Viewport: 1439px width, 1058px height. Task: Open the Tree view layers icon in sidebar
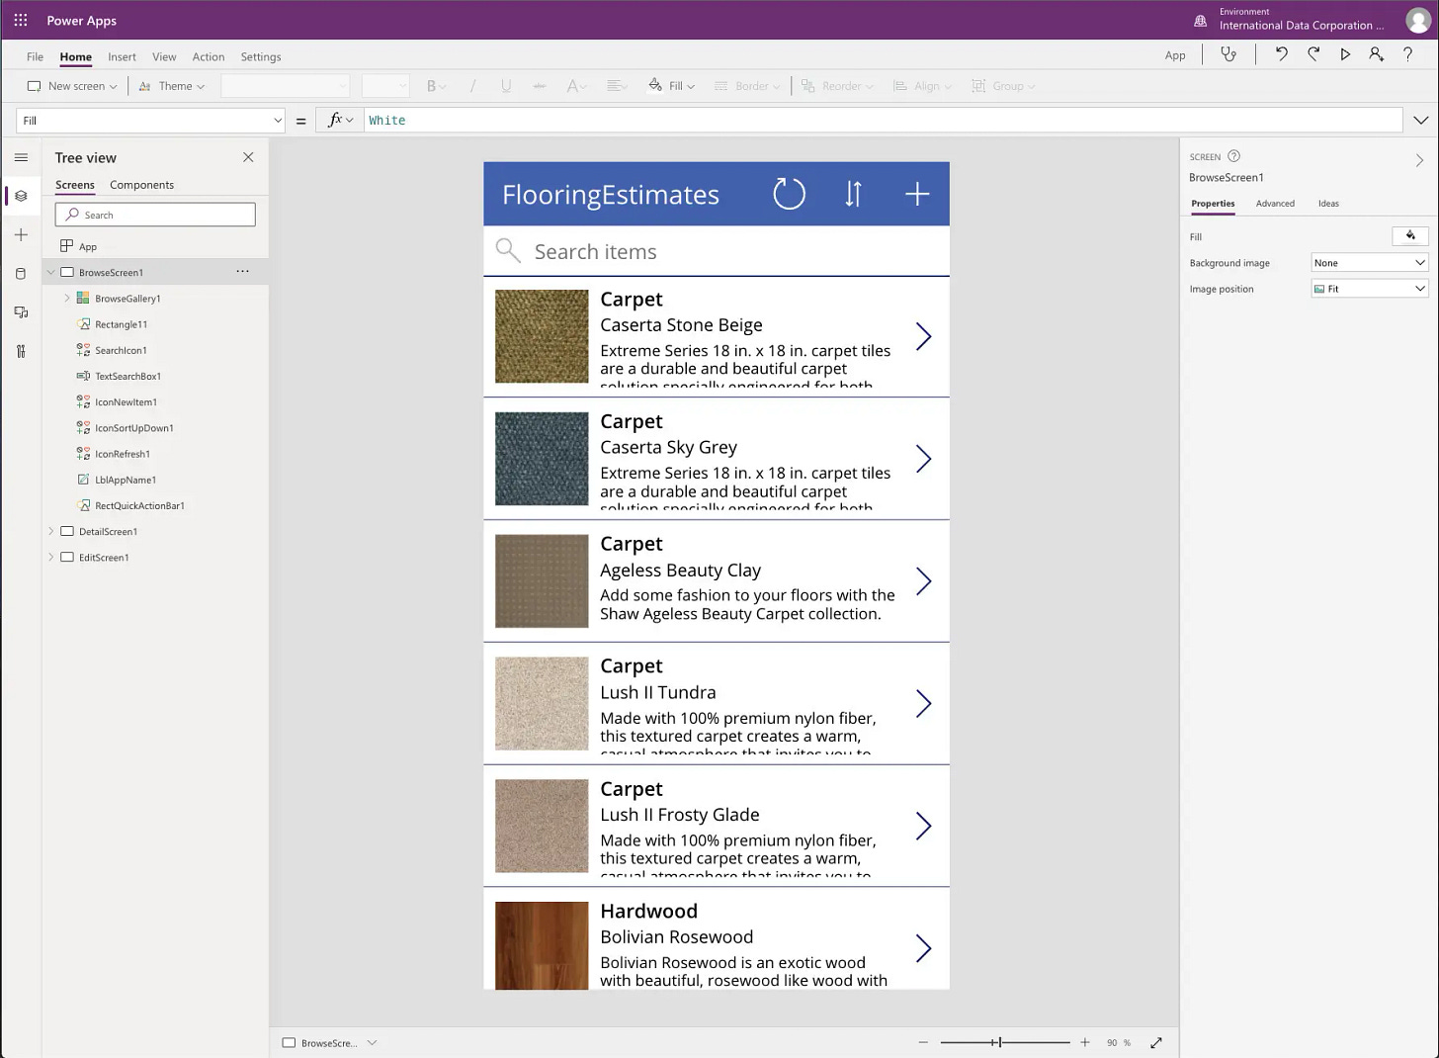[x=21, y=196]
